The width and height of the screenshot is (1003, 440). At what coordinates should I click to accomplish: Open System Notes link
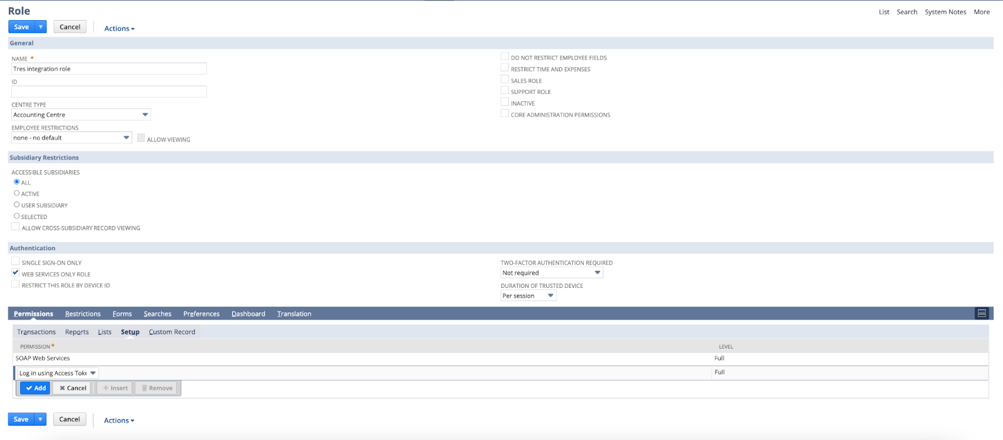(945, 12)
